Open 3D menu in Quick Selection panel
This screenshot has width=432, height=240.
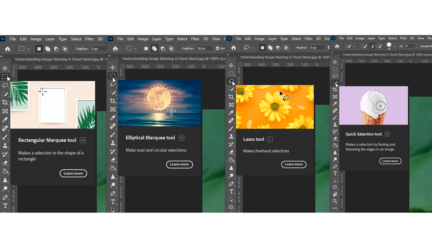[x=412, y=38]
